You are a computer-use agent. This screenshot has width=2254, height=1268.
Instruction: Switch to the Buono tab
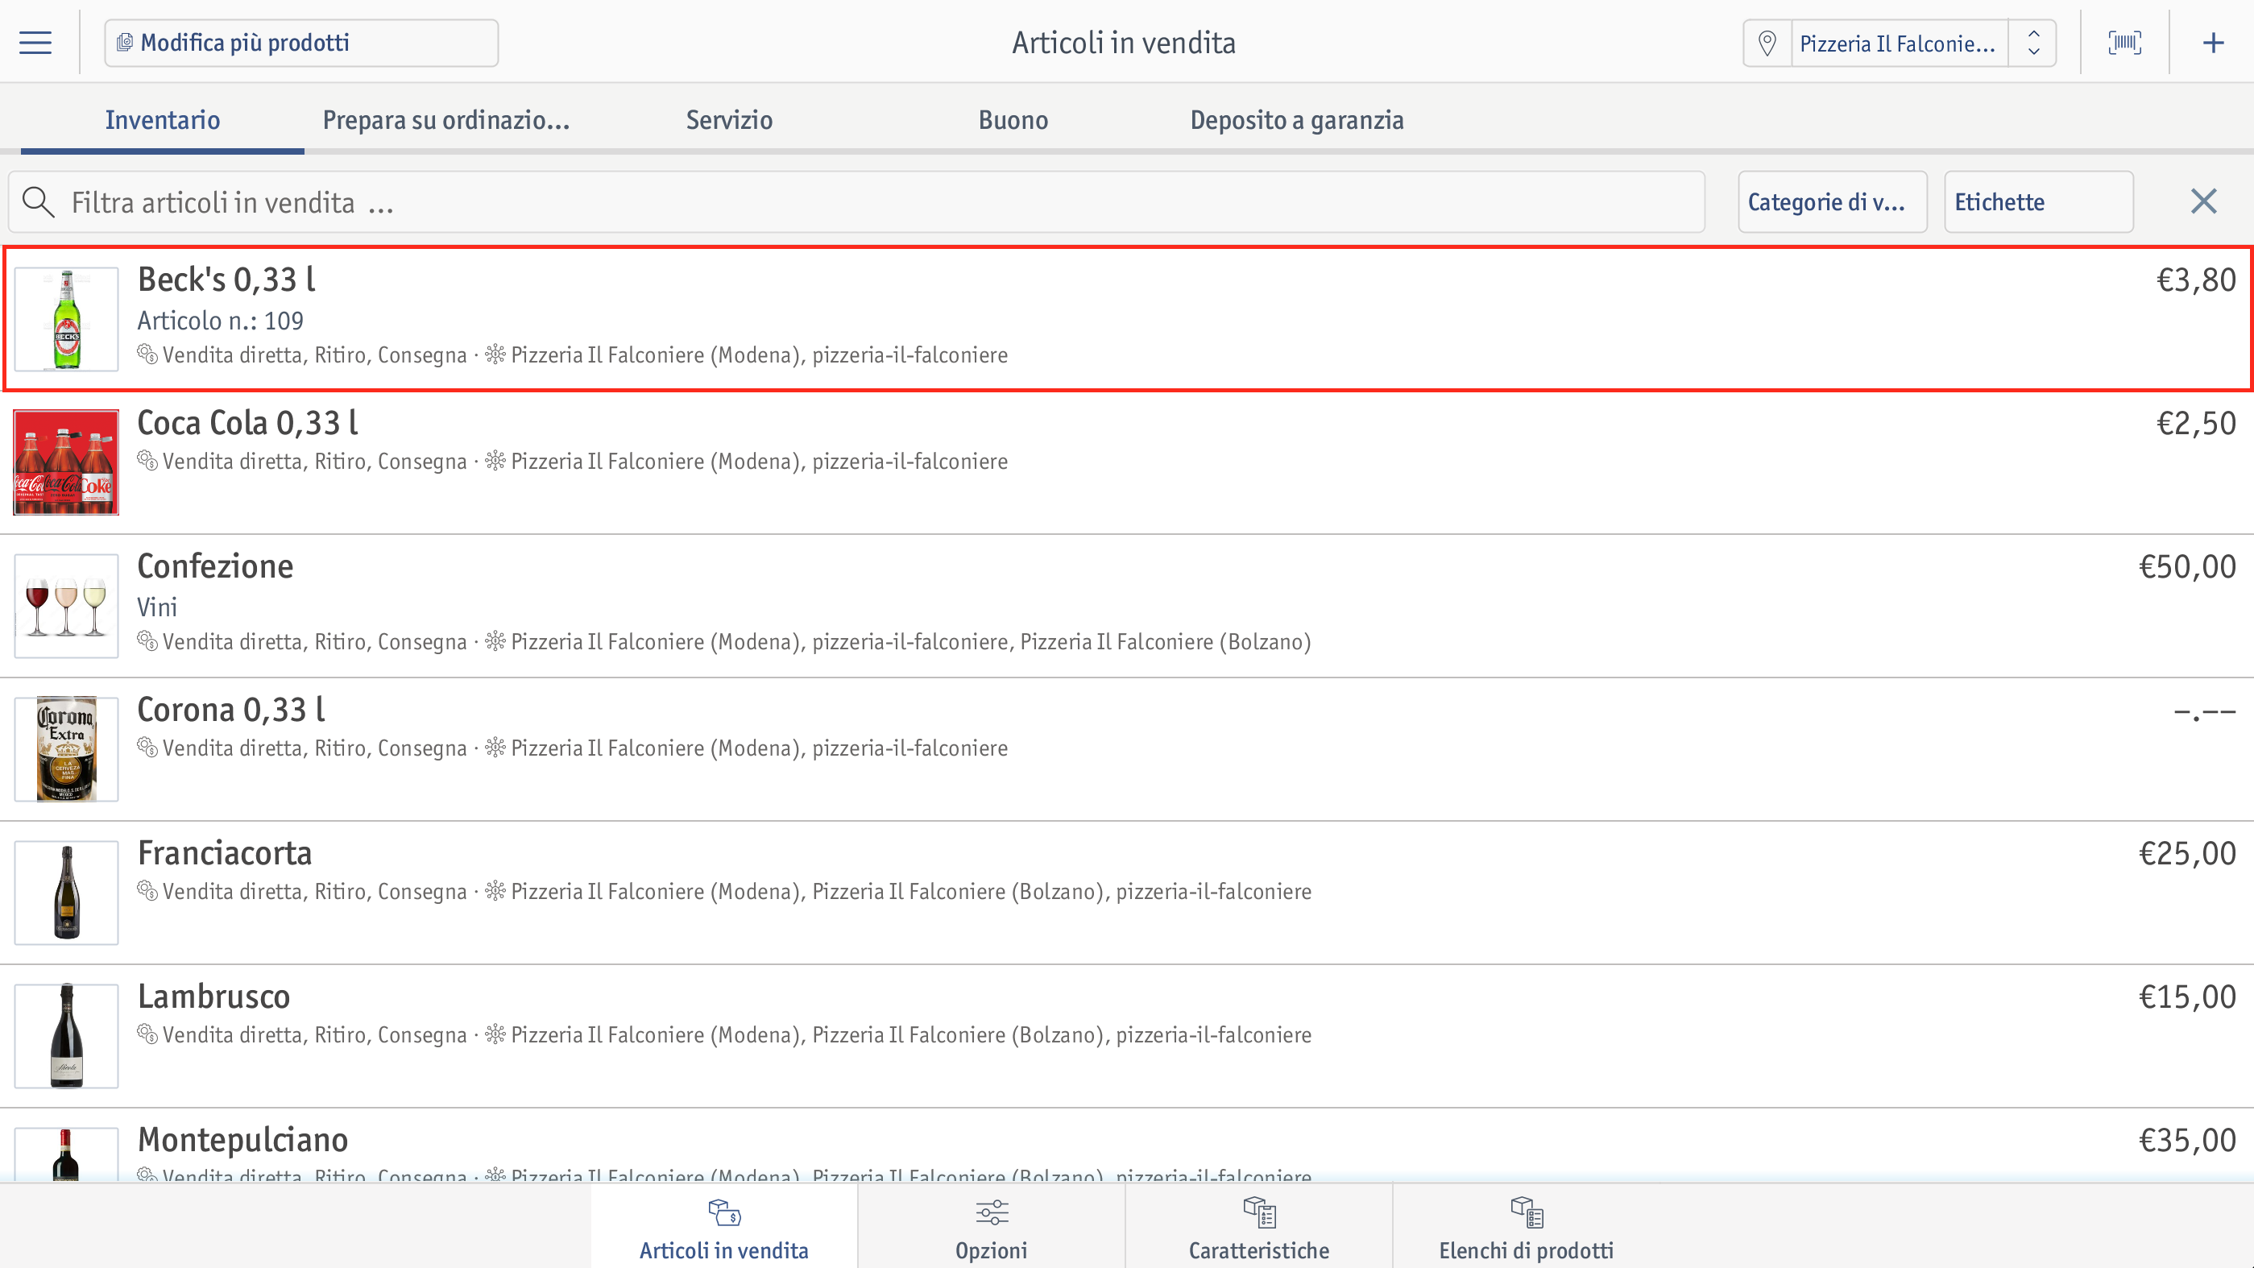(1013, 120)
